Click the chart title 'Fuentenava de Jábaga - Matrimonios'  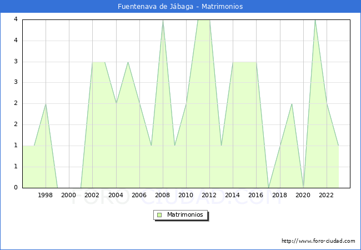pos(180,7)
